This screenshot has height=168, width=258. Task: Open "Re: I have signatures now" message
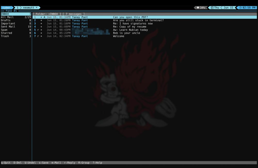click(145, 23)
